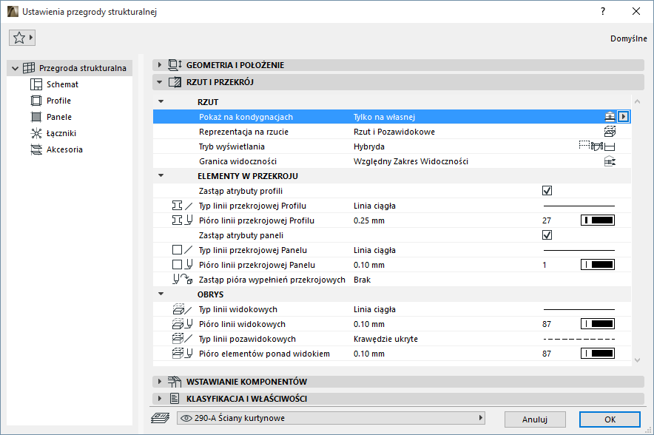Click the Wstawianie Komponentów panel icon

[175, 382]
